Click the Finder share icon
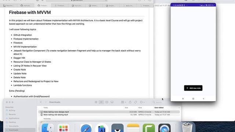235x132 pixels. pos(130,102)
